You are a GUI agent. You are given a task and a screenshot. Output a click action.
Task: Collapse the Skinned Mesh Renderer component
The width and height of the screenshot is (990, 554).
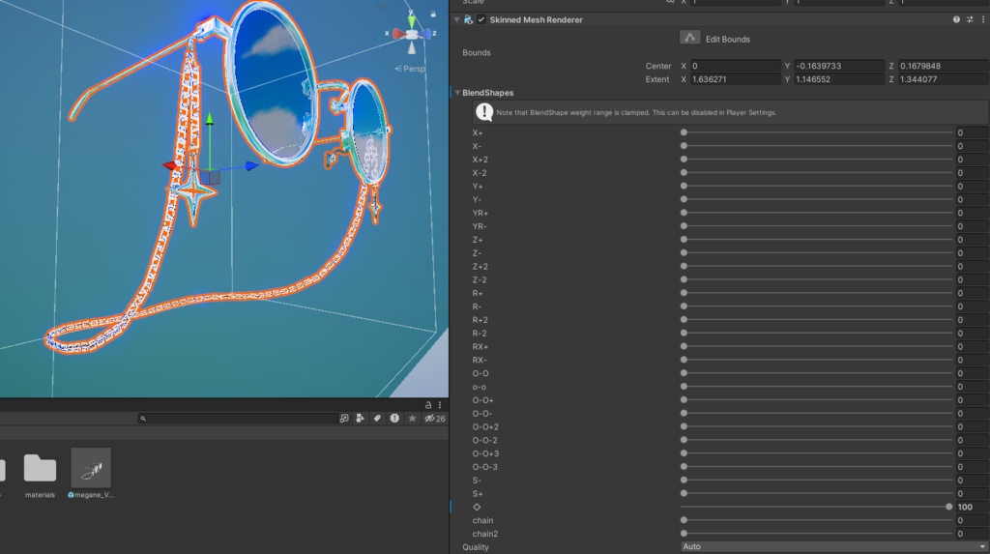coord(456,19)
